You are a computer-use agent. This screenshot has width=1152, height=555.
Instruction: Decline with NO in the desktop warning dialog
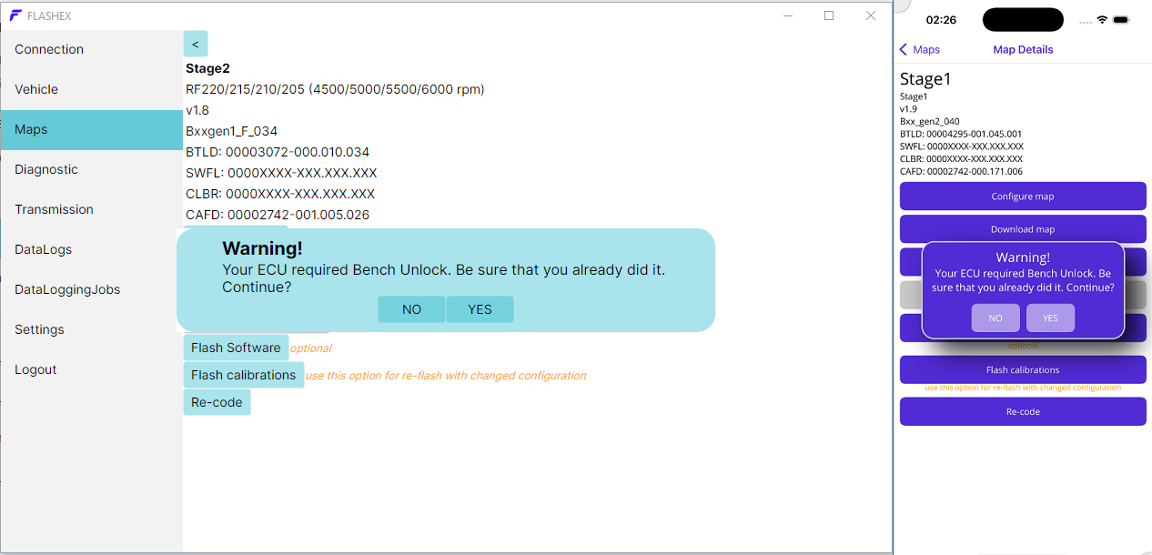click(411, 309)
